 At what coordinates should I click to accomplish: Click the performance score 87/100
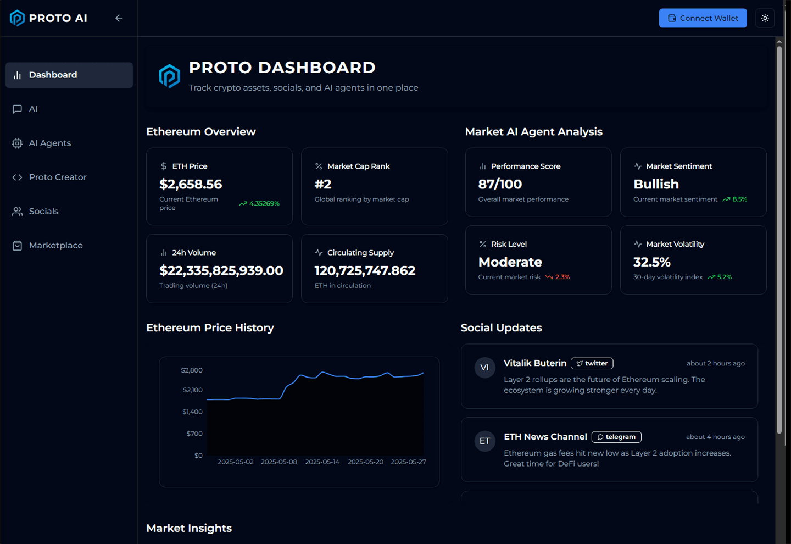500,184
